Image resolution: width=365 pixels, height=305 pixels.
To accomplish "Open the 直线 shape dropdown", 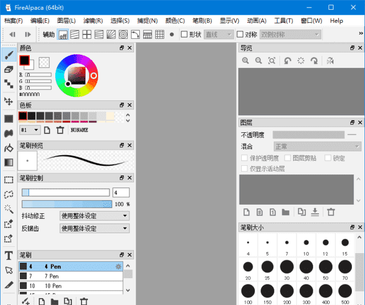I will [x=218, y=34].
